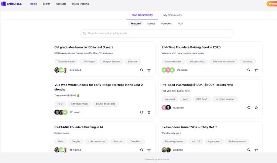
Task: Switch to My Community tab
Action: point(172,15)
